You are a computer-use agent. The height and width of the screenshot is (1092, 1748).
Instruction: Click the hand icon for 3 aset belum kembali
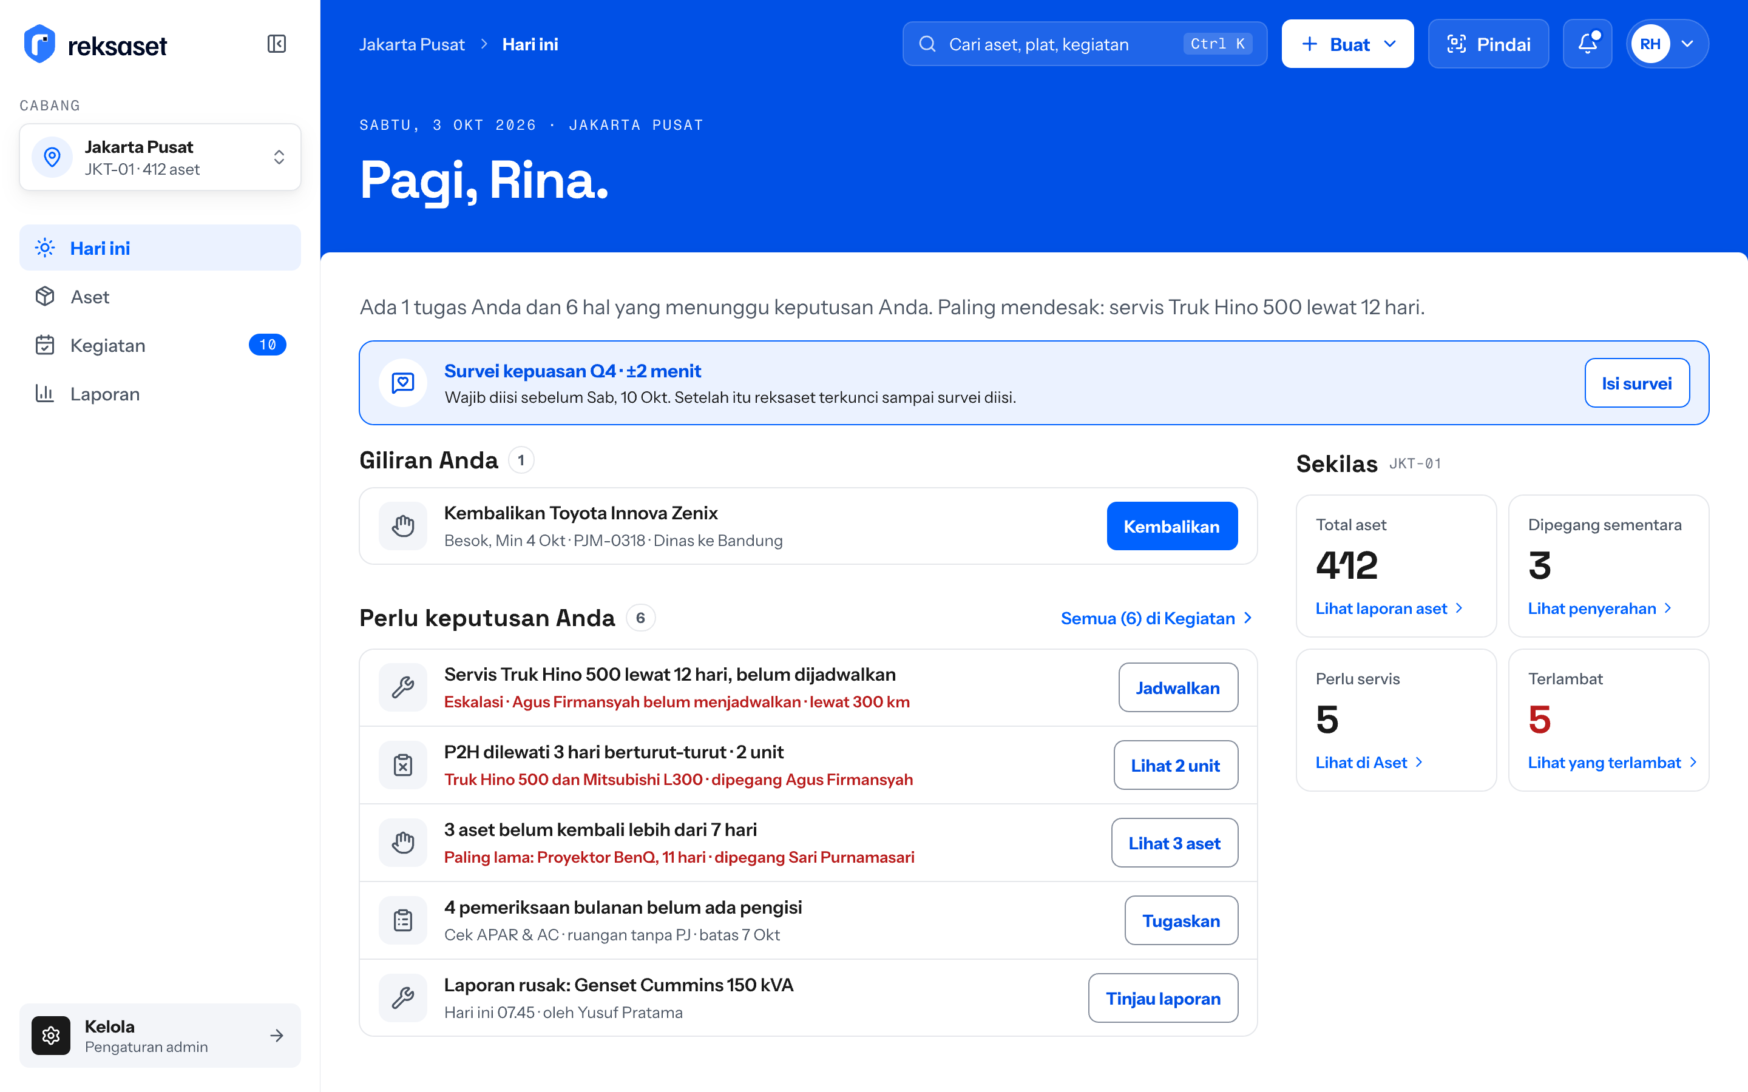403,842
